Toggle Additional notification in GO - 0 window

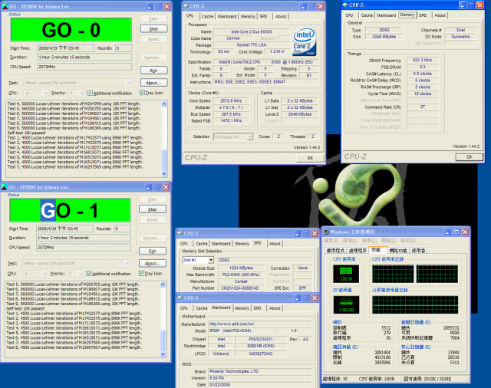[x=91, y=93]
